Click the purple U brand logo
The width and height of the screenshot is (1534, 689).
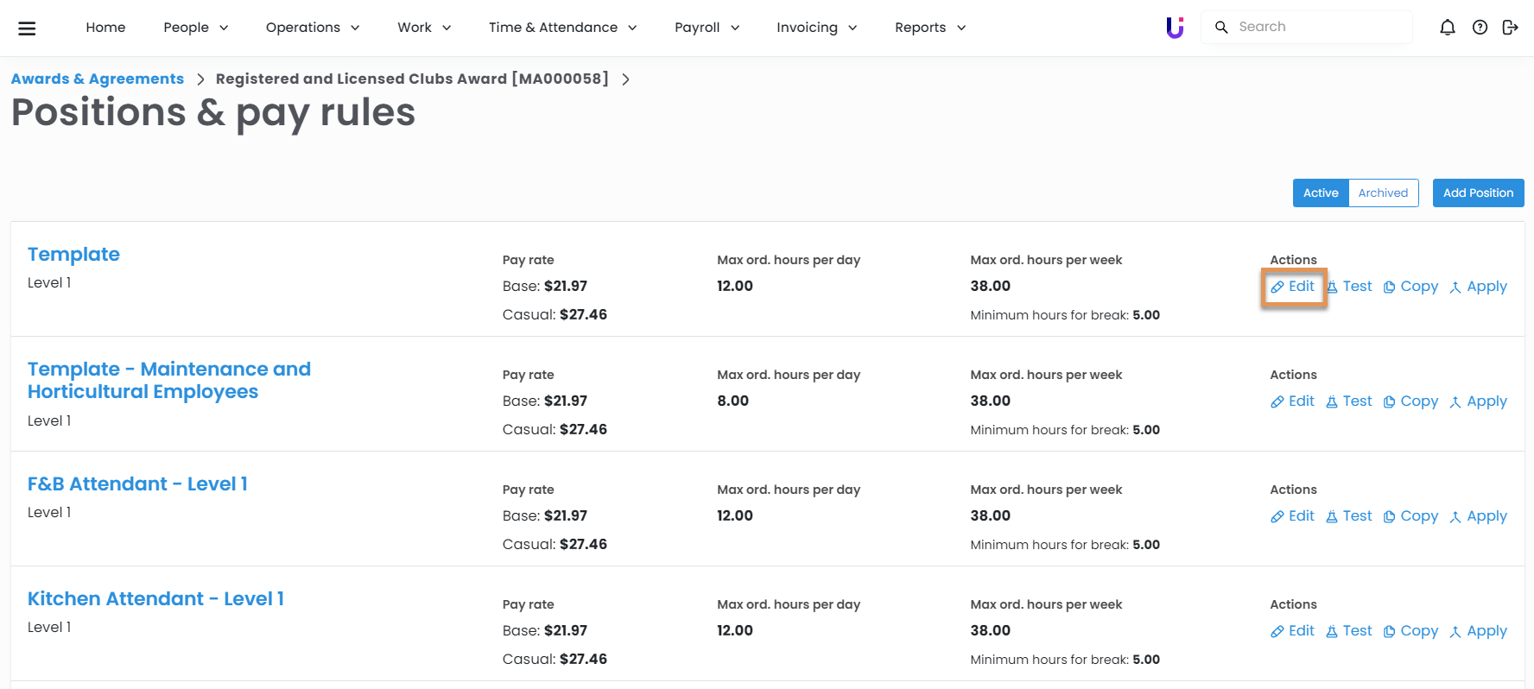(x=1175, y=28)
